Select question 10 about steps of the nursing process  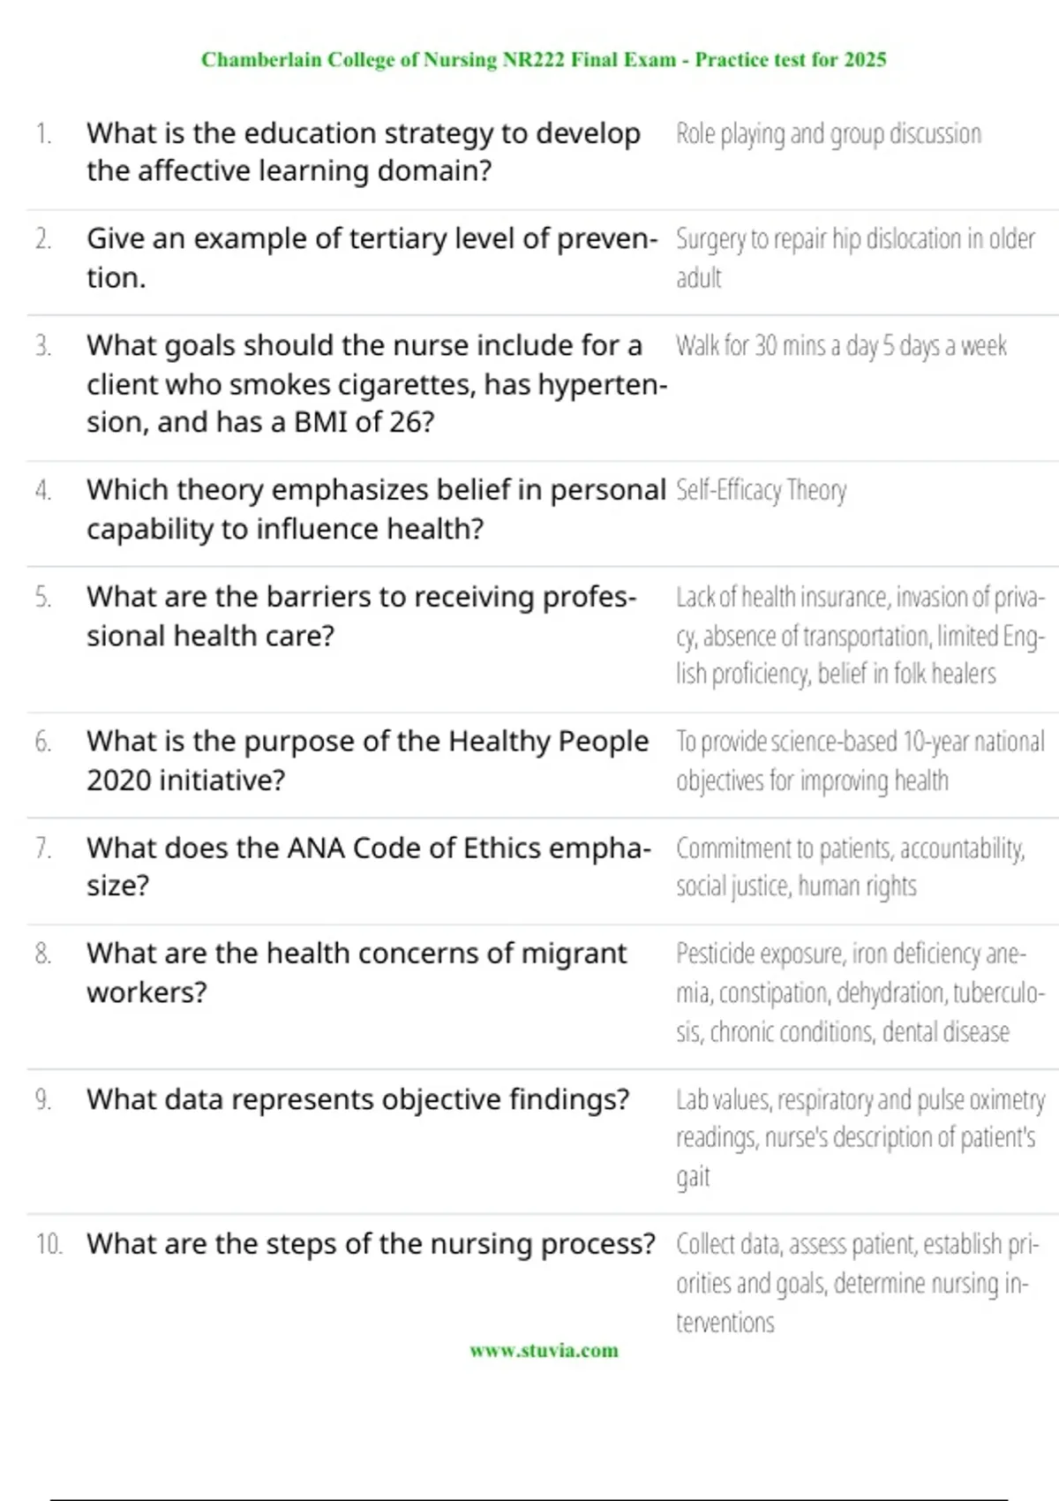click(371, 1244)
